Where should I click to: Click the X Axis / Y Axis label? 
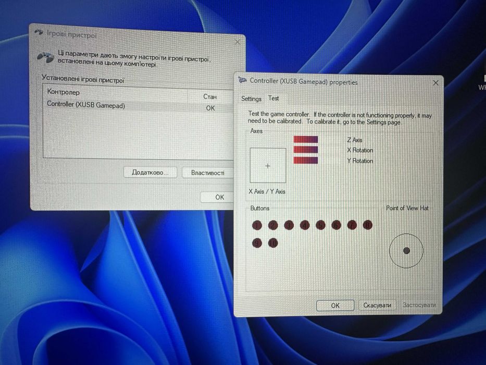pyautogui.click(x=267, y=191)
